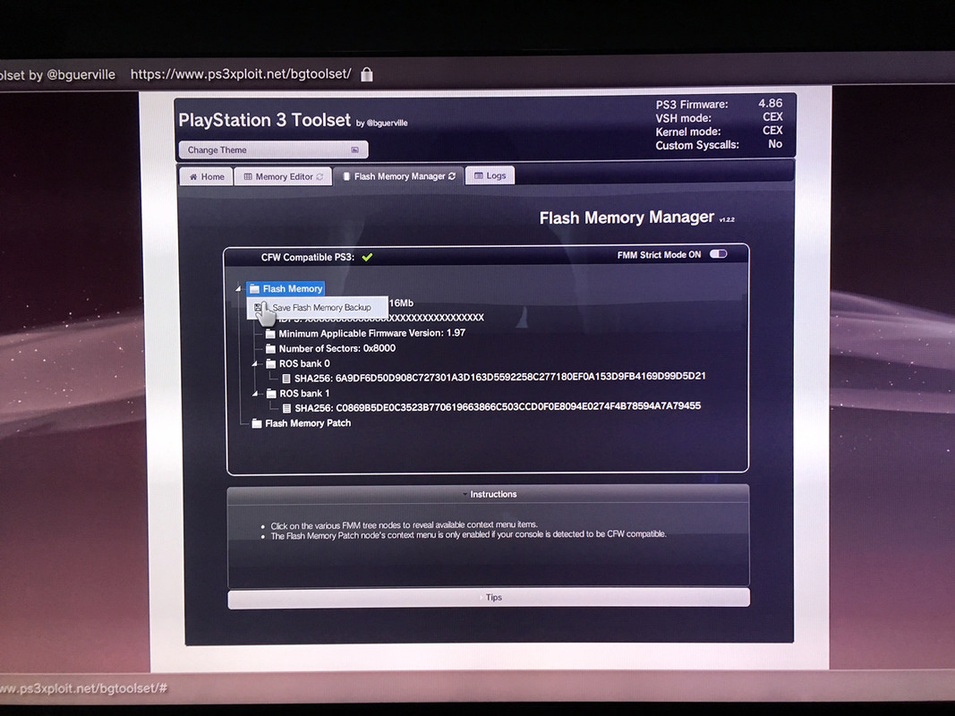
Task: Select the Flash Memory Patch node
Action: point(308,423)
